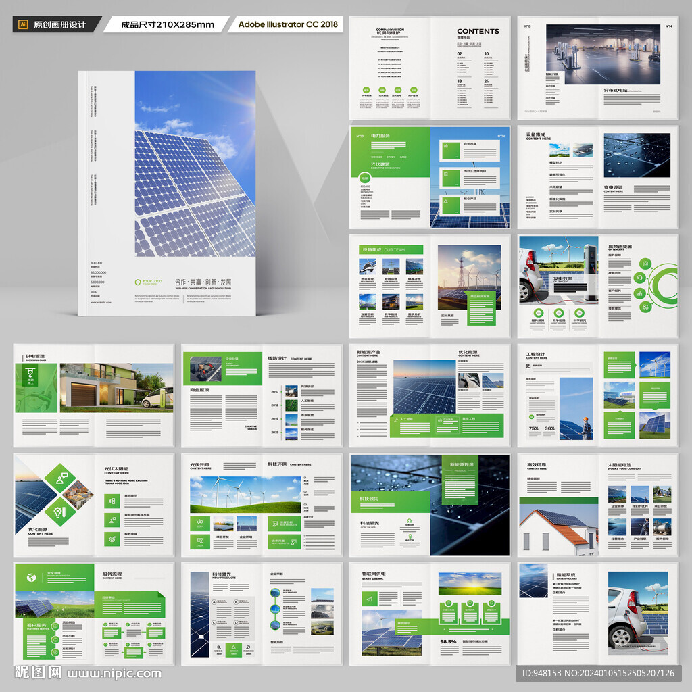Click the house roof solar photo
Image resolution: width=692 pixels, height=692 pixels.
click(x=559, y=530)
